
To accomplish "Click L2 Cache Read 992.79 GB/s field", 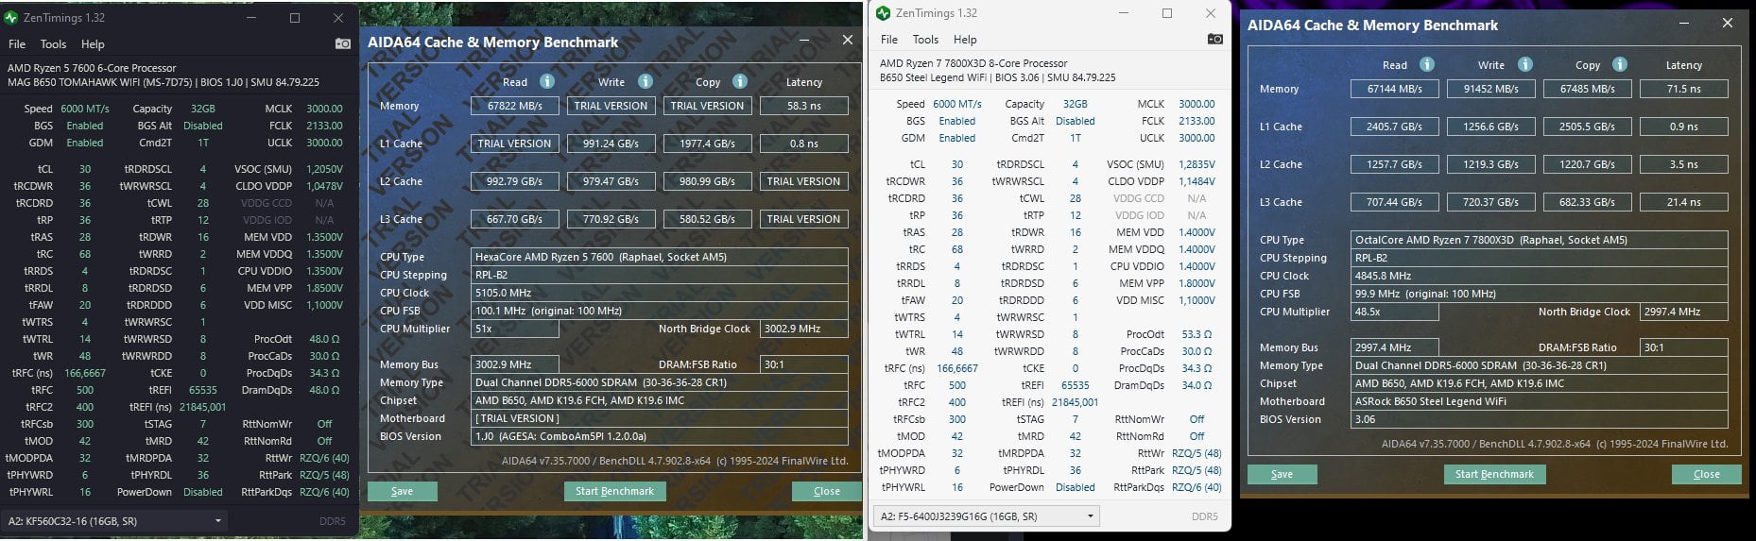I will [515, 181].
